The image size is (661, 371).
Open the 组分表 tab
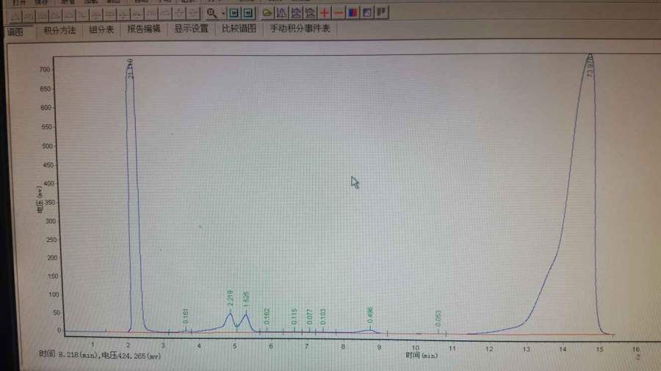click(101, 30)
